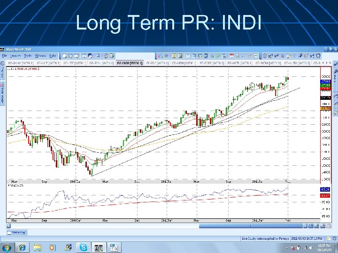Click the green button beside chart scrollbar
The image size is (338, 253).
click(317, 226)
